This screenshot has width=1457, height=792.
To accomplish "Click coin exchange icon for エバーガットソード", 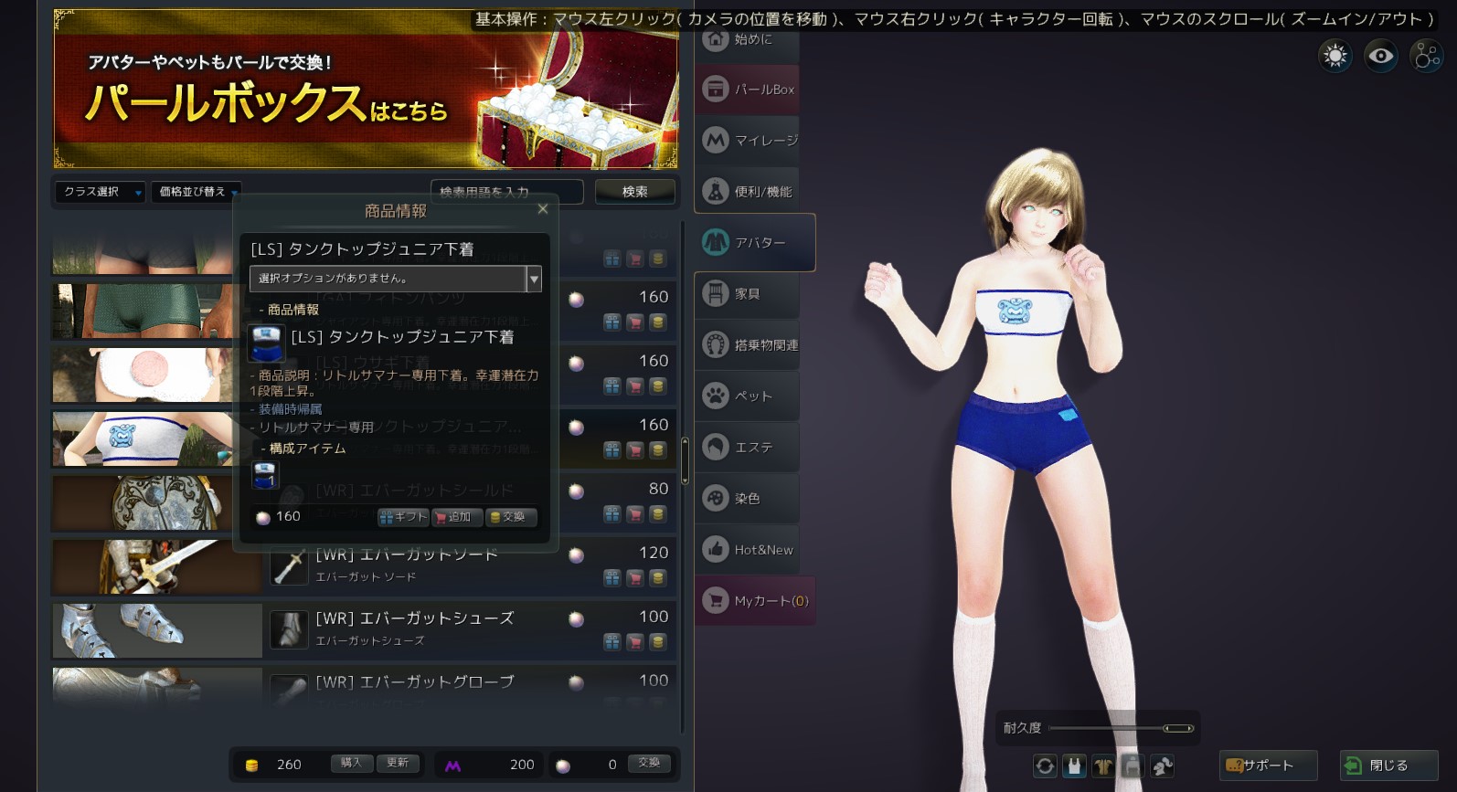I will coord(657,578).
